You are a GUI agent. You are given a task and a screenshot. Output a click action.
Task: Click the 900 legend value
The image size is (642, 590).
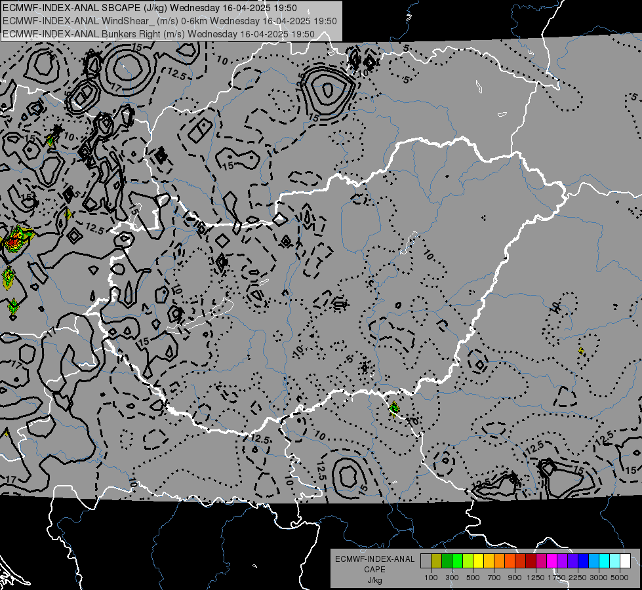pyautogui.click(x=515, y=578)
